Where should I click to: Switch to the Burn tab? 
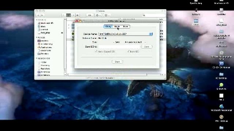click(x=125, y=27)
